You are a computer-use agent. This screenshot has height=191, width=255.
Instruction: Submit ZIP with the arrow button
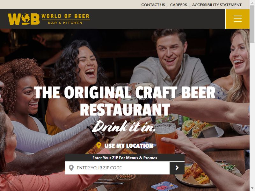[177, 168]
